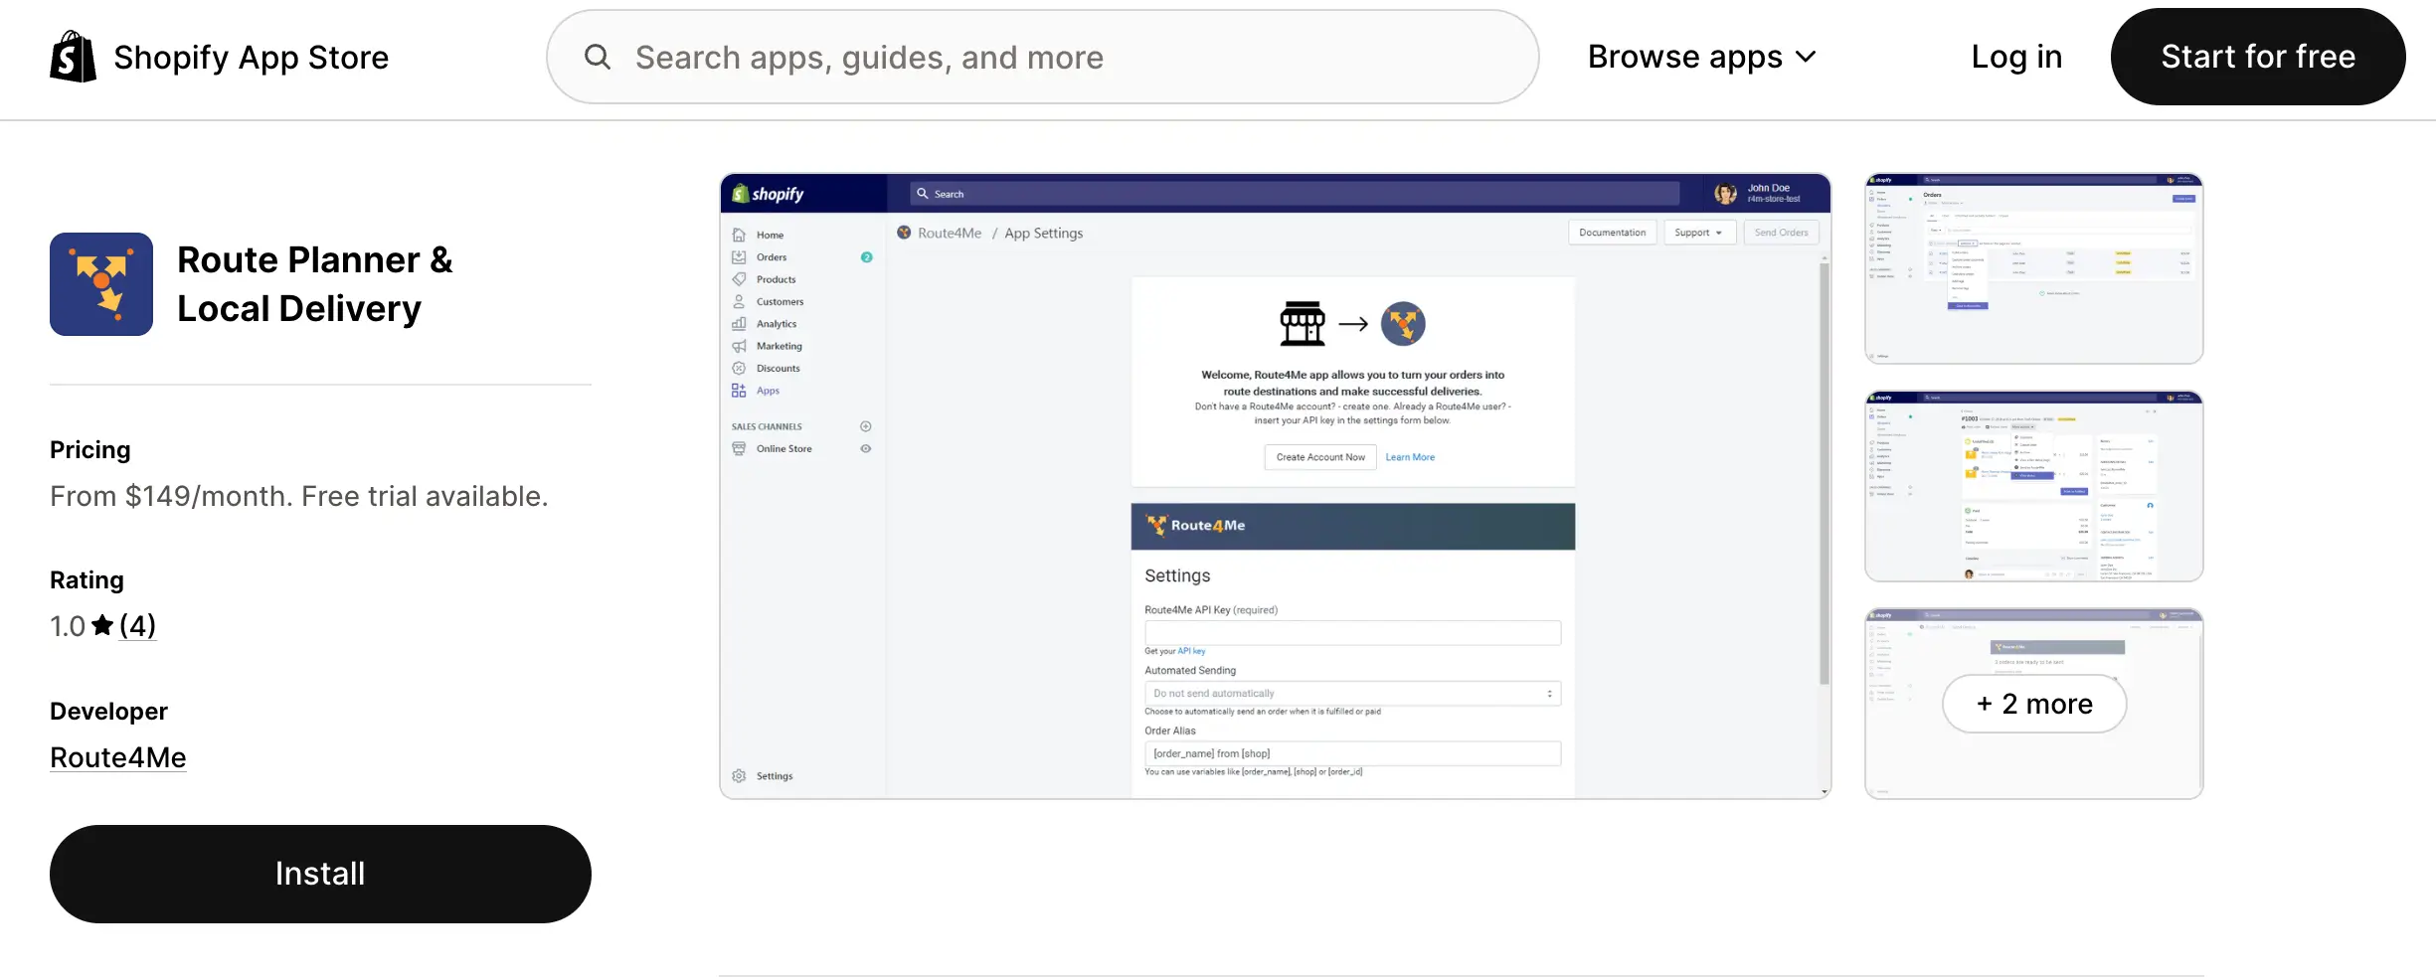Focus the search apps, guides, and more field

tap(1042, 57)
